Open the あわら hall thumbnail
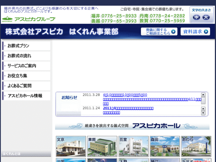Screen dimensions: 216x162 point(196,146)
